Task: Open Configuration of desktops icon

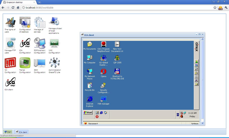Action: coord(25,22)
